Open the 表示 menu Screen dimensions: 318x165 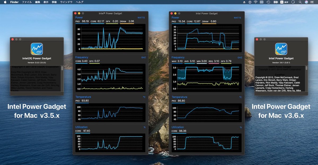[x=46, y=2]
